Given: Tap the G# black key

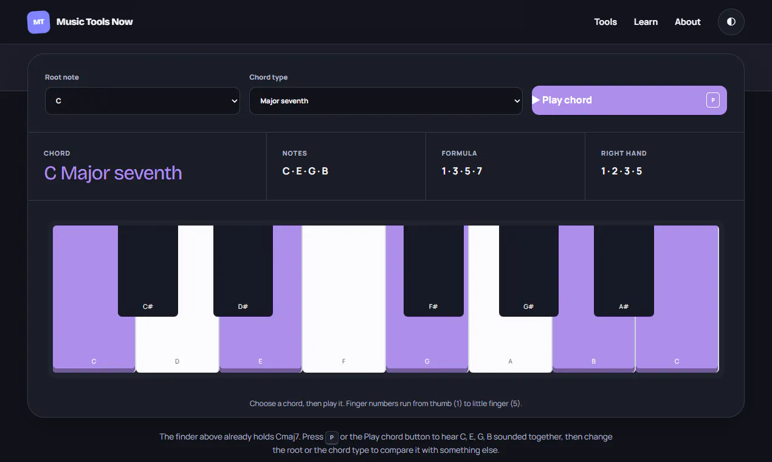Looking at the screenshot, I should pyautogui.click(x=528, y=271).
